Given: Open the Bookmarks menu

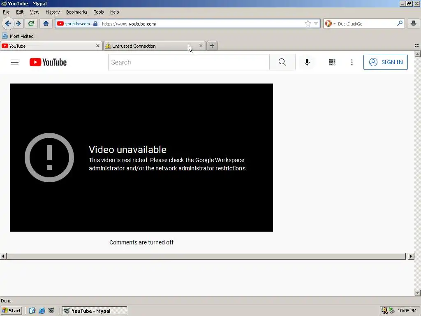Looking at the screenshot, I should (x=77, y=12).
